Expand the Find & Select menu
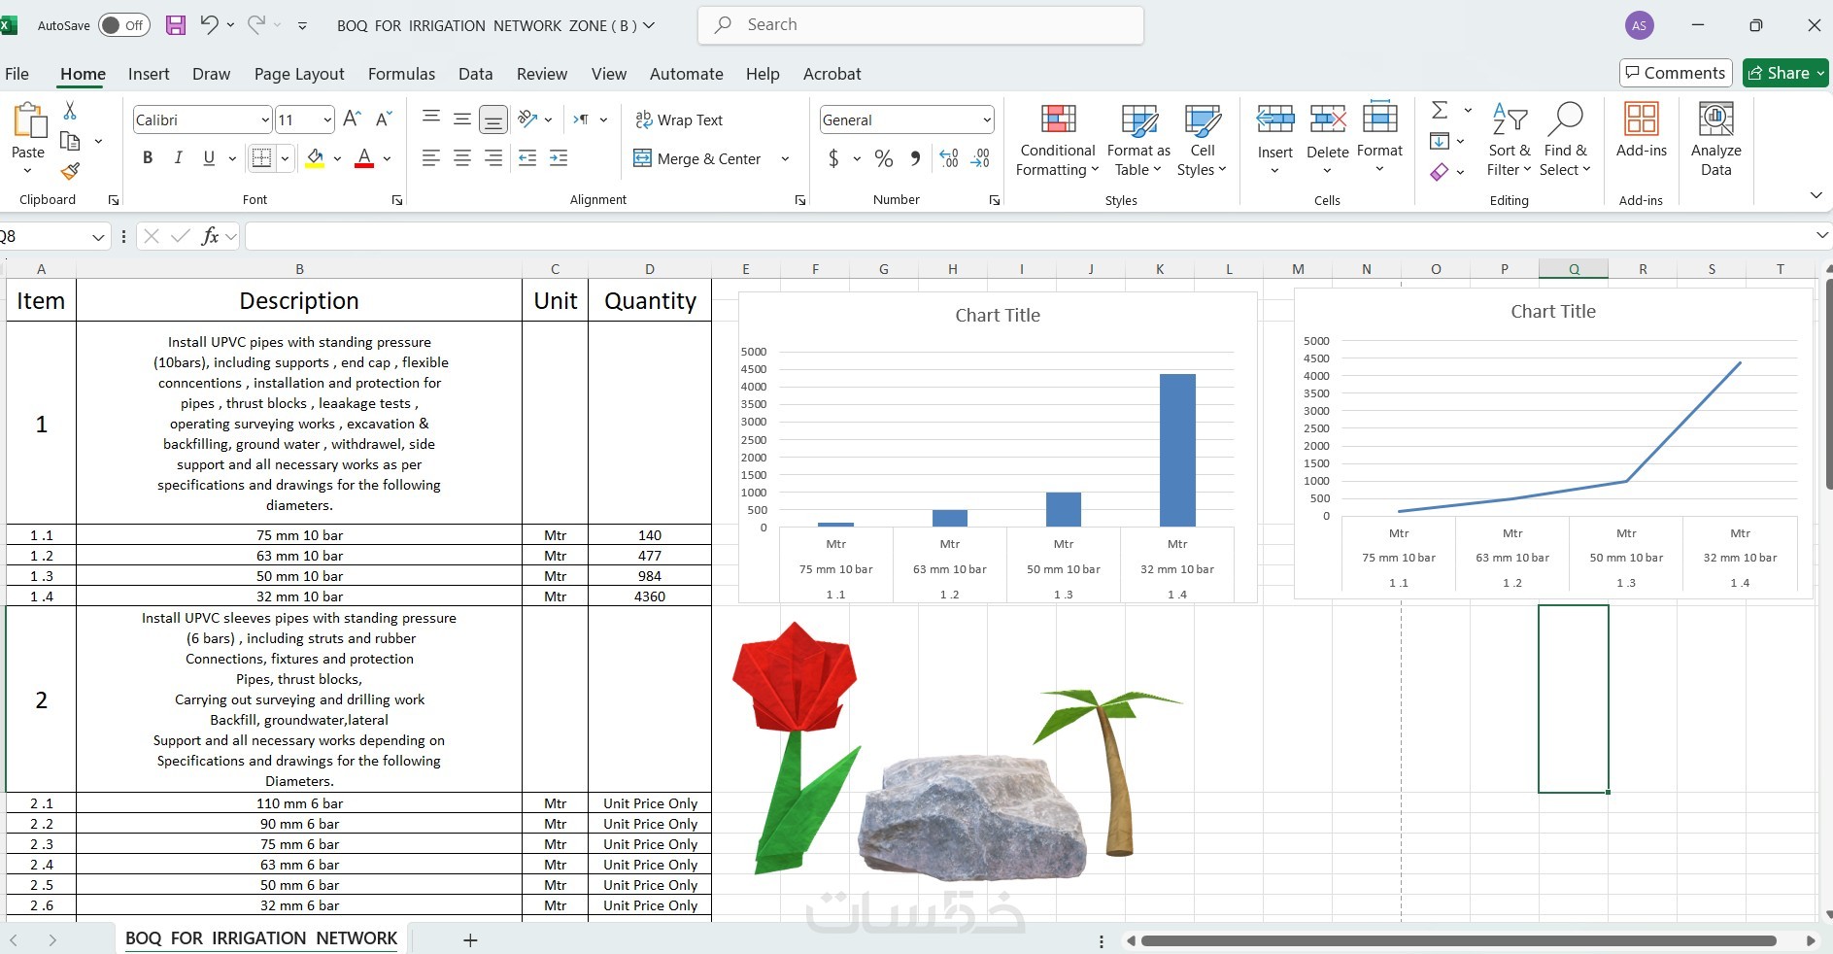The height and width of the screenshot is (954, 1833). 1565,140
